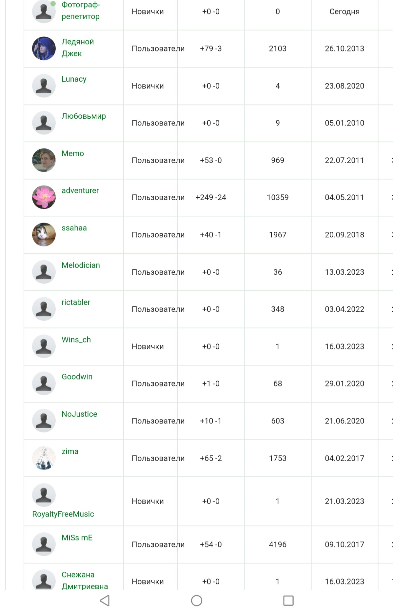Image resolution: width=393 pixels, height=611 pixels.
Task: Open Wins_ch username link
Action: coord(76,340)
